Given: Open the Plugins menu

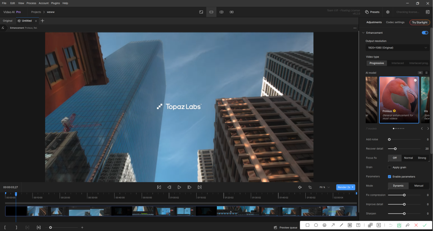Looking at the screenshot, I should (55, 3).
